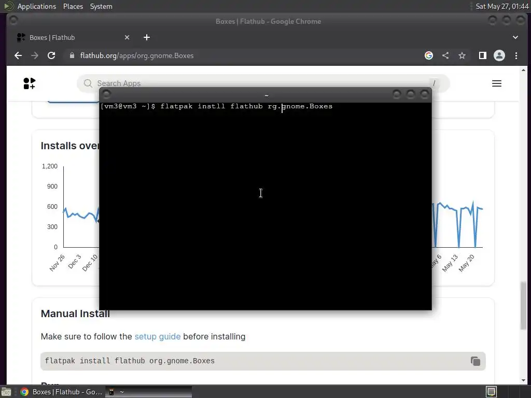Image resolution: width=531 pixels, height=398 pixels.
Task: Click the search magnifier icon
Action: point(88,83)
